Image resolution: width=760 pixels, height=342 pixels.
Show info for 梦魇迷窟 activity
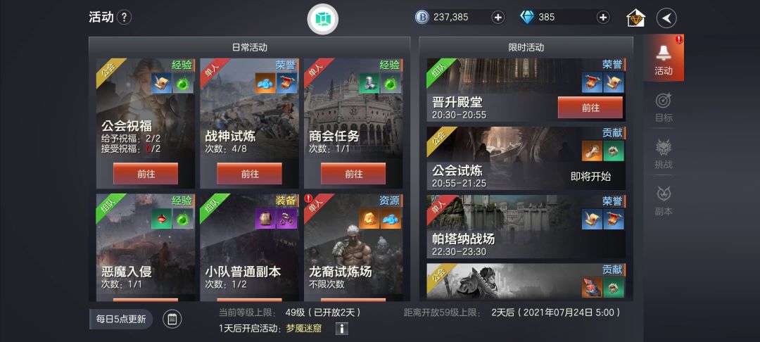[x=342, y=329]
